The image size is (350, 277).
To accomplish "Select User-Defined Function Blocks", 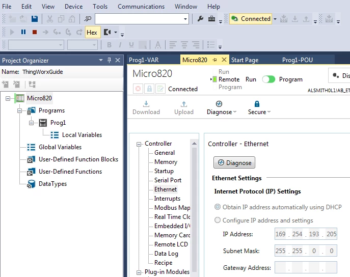I will 78,159.
